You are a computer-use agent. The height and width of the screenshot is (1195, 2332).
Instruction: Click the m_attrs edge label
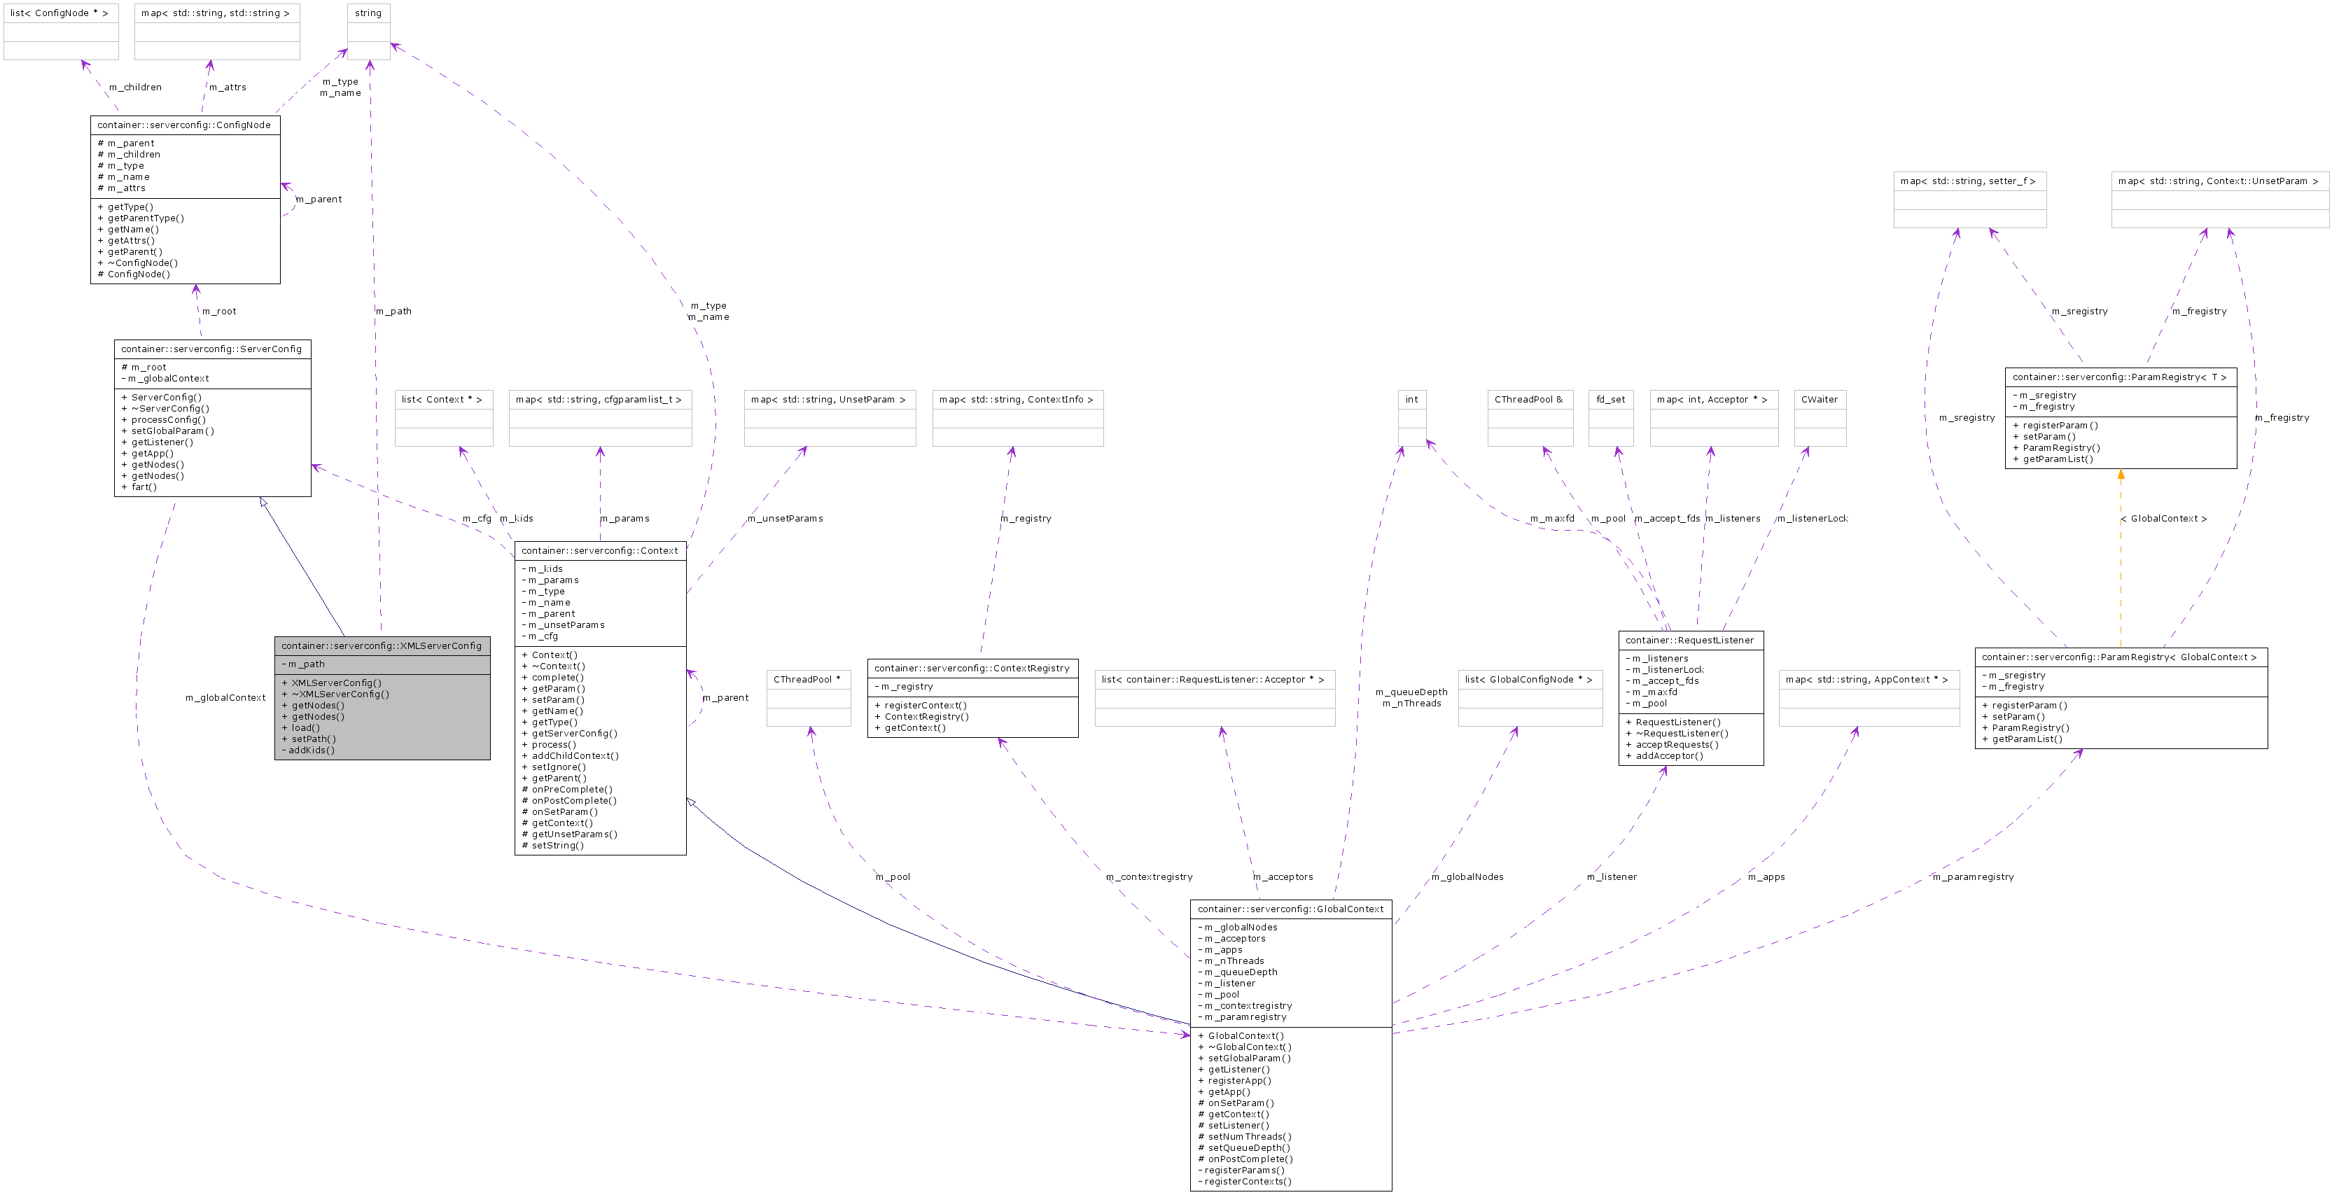tap(228, 87)
